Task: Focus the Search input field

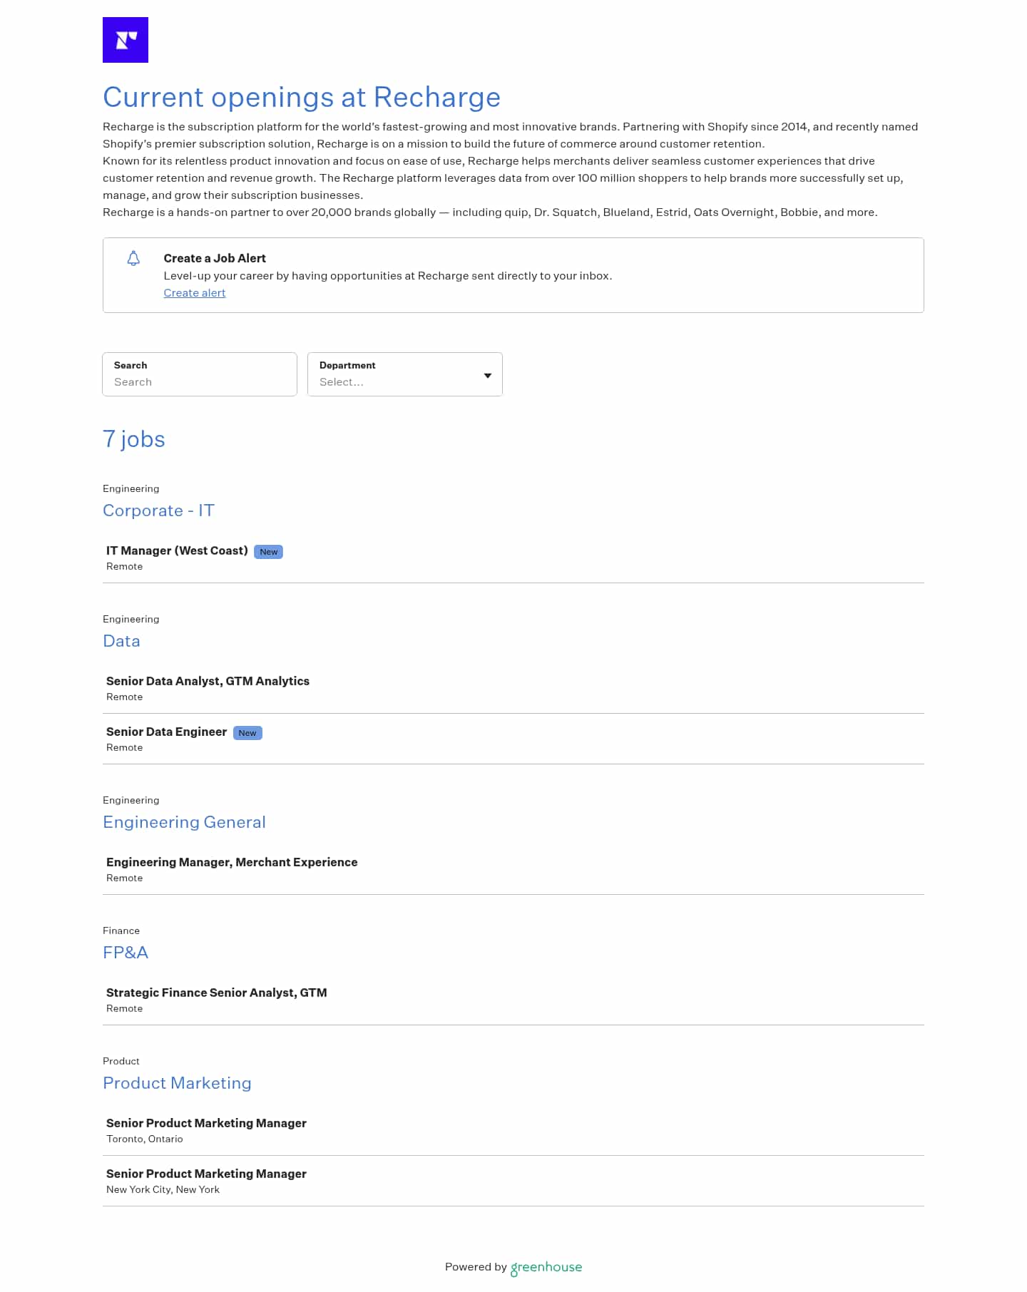Action: coord(200,381)
